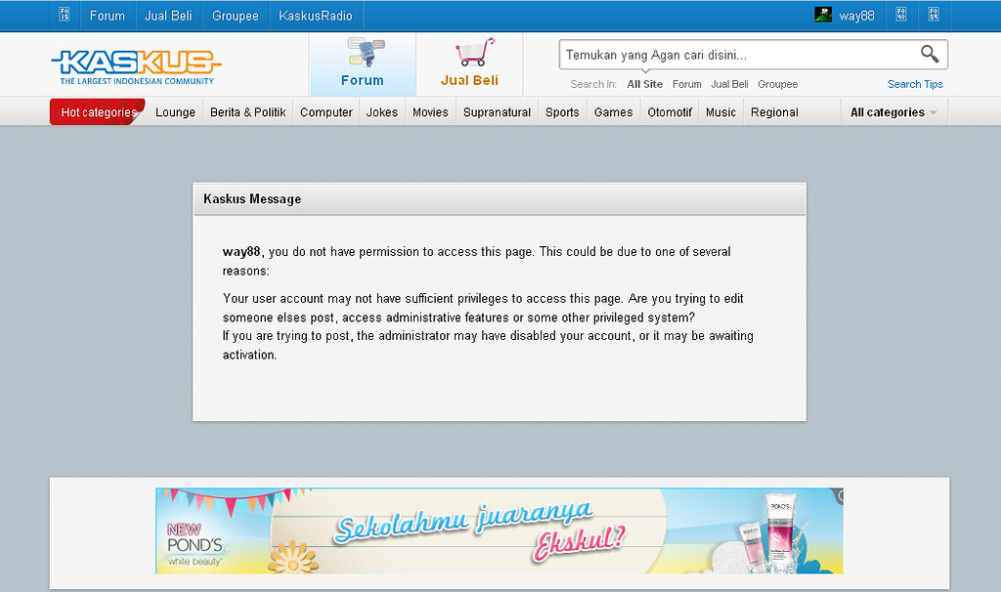This screenshot has width=1001, height=592.
Task: Expand the All categories dropdown
Action: pos(893,112)
